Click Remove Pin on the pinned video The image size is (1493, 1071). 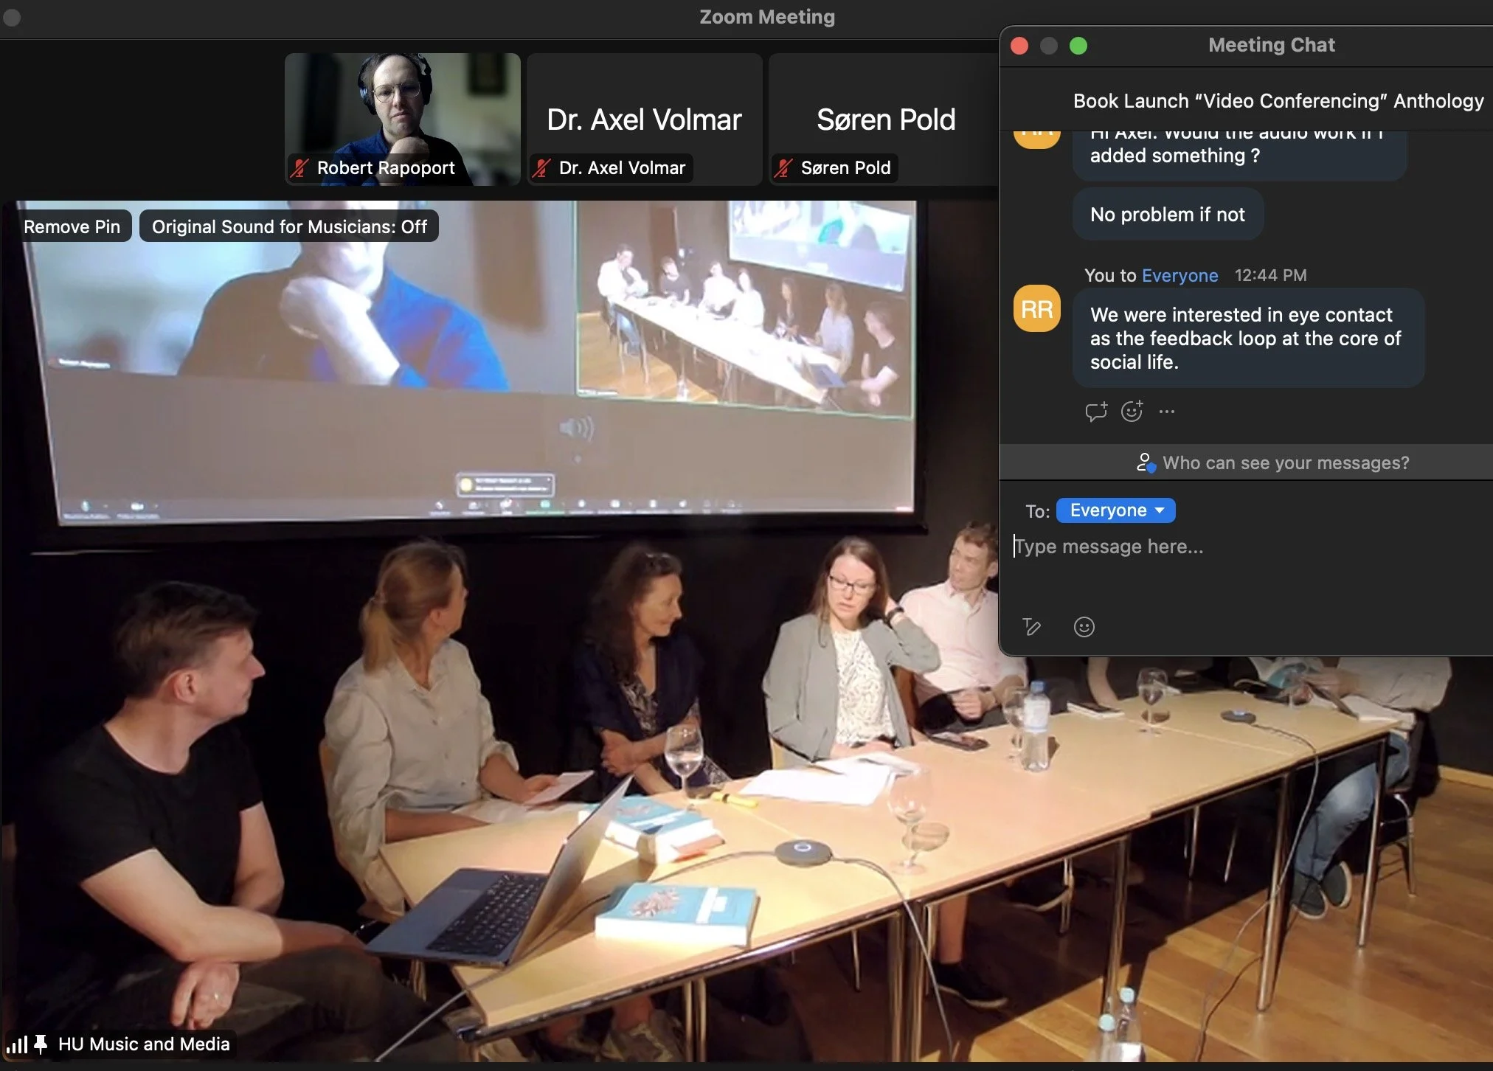(x=72, y=226)
